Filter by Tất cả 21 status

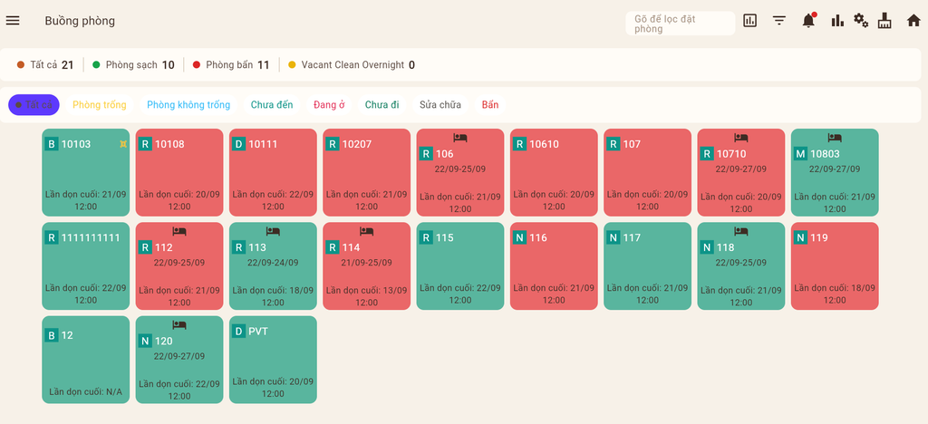[45, 64]
